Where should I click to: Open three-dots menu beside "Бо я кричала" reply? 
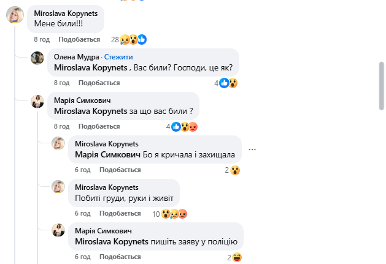coord(251,149)
